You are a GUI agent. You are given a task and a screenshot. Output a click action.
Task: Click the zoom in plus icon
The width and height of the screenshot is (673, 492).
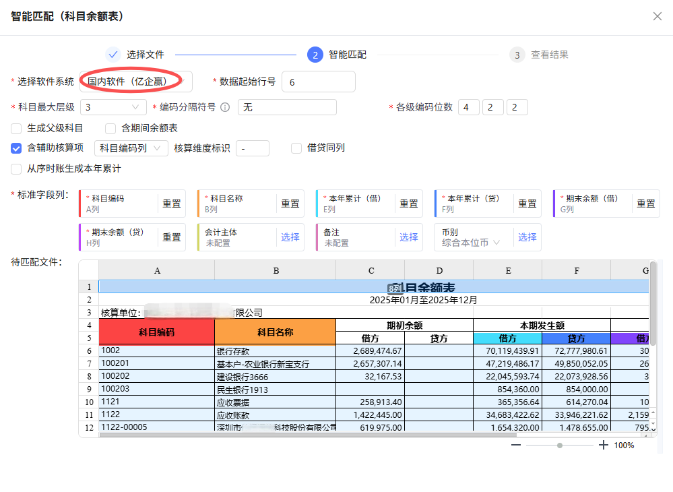(x=604, y=445)
